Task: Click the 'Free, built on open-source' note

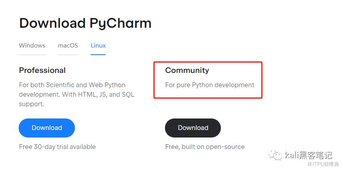Action: coord(205,147)
